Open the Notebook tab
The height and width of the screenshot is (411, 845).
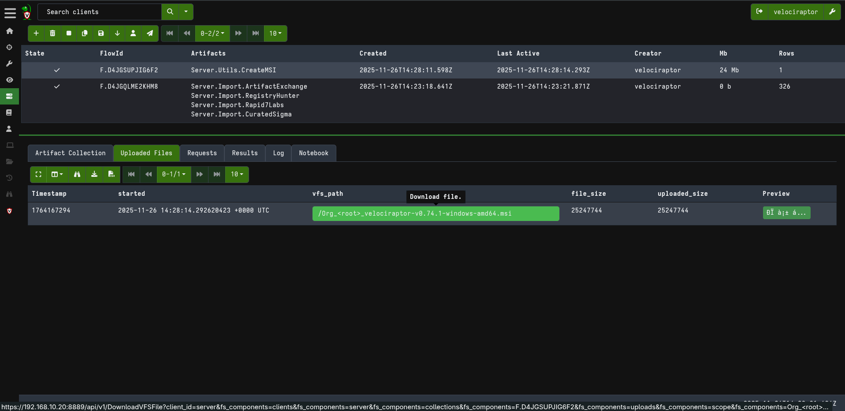point(313,153)
